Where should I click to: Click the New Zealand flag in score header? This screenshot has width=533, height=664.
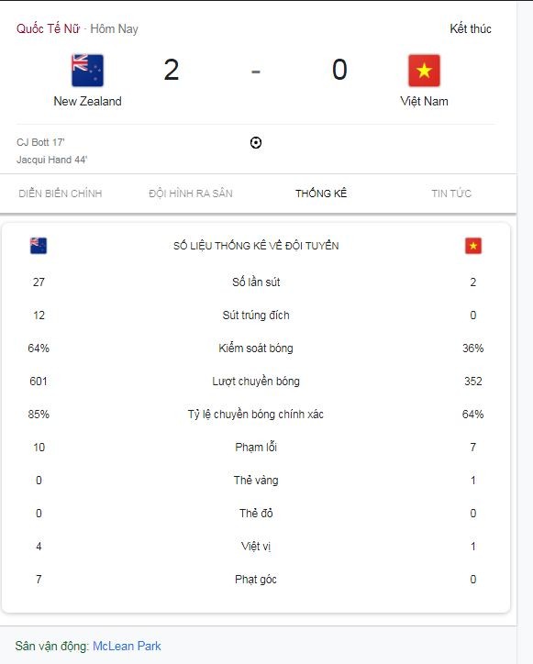coord(87,71)
